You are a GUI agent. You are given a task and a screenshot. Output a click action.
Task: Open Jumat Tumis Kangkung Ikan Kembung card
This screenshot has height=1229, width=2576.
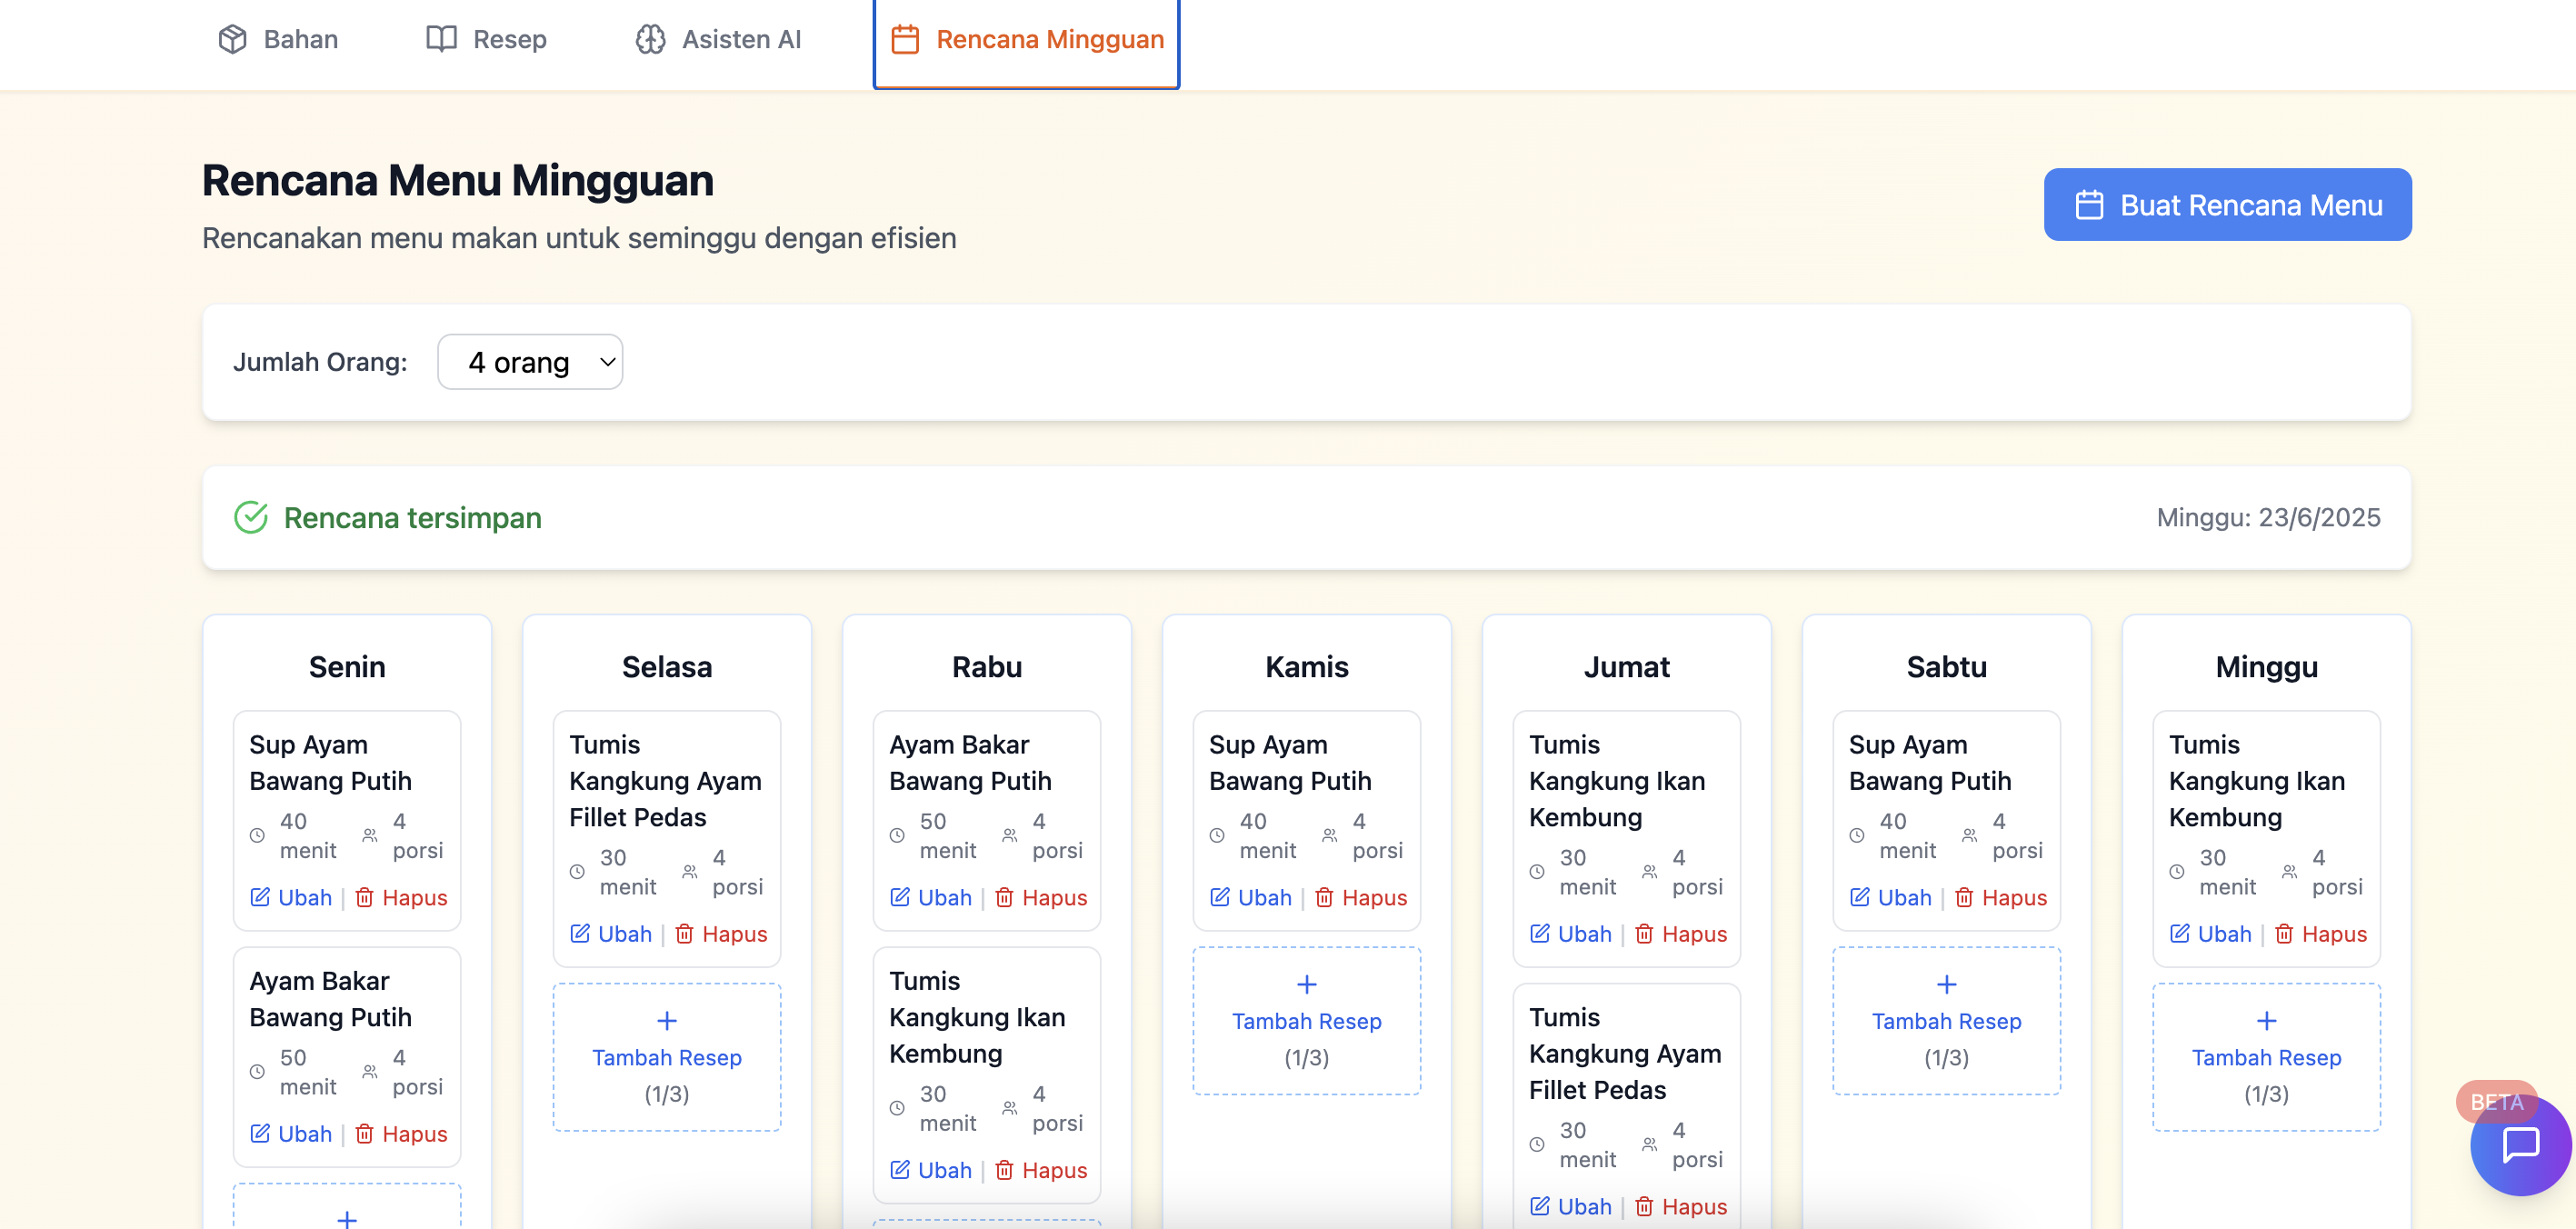pos(1617,780)
